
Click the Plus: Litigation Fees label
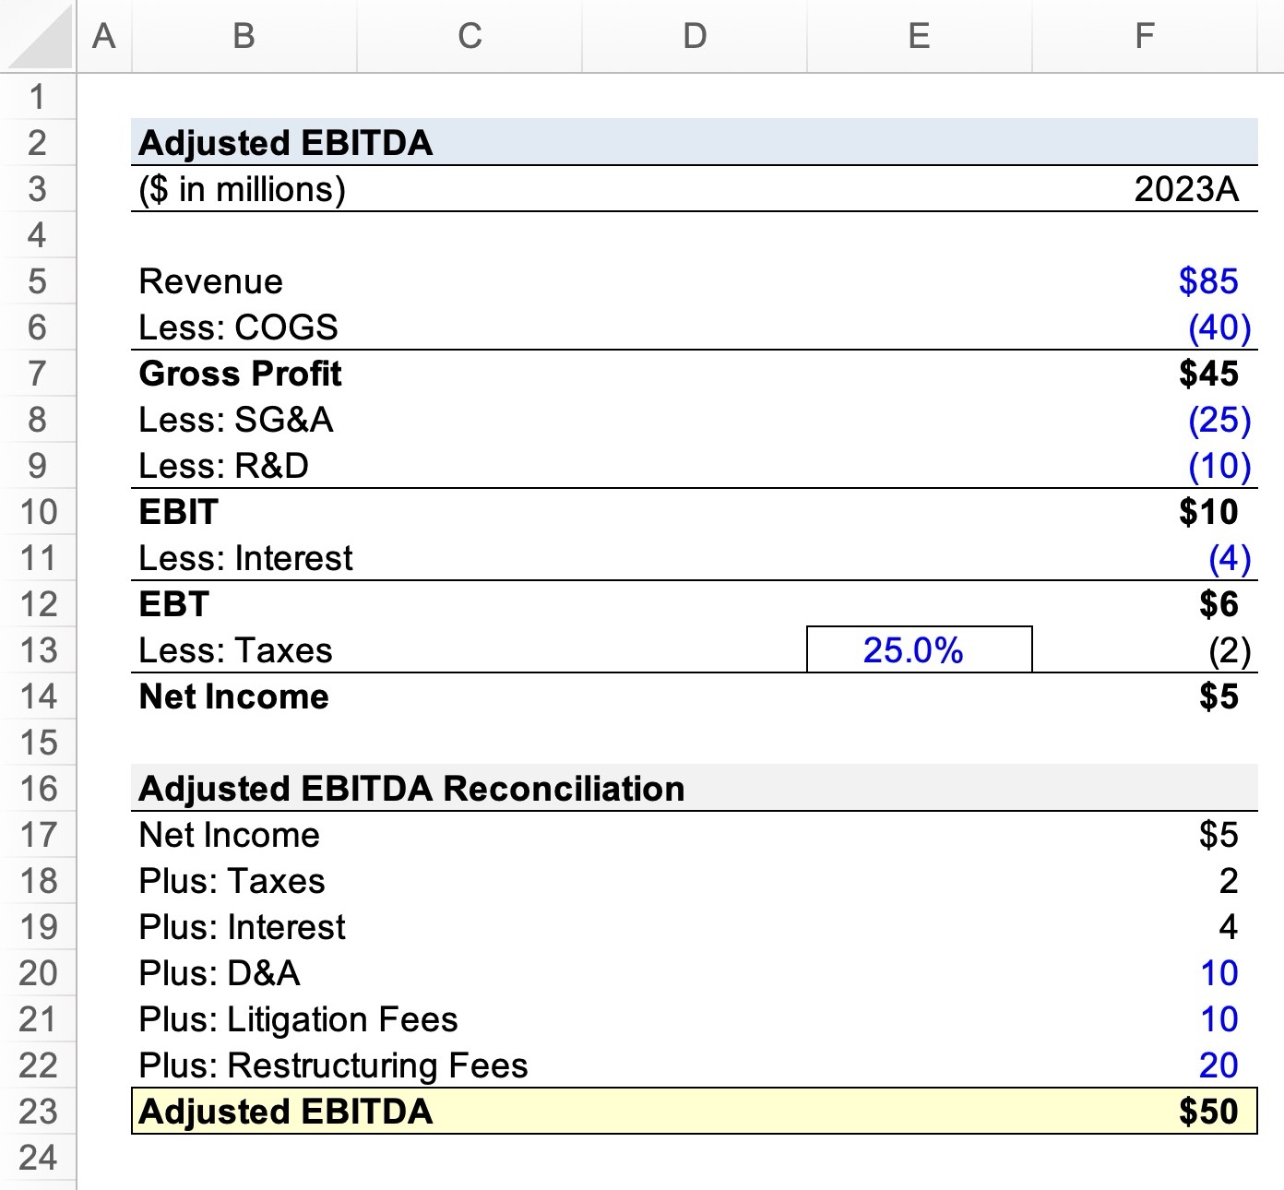tap(298, 1019)
